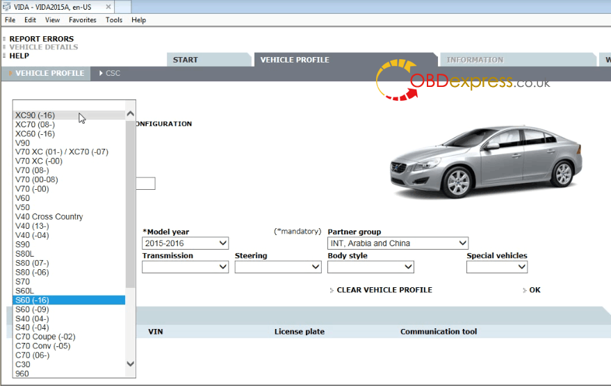This screenshot has height=386, width=611.
Task: Open the Special vehicles dropdown
Action: [x=497, y=267]
